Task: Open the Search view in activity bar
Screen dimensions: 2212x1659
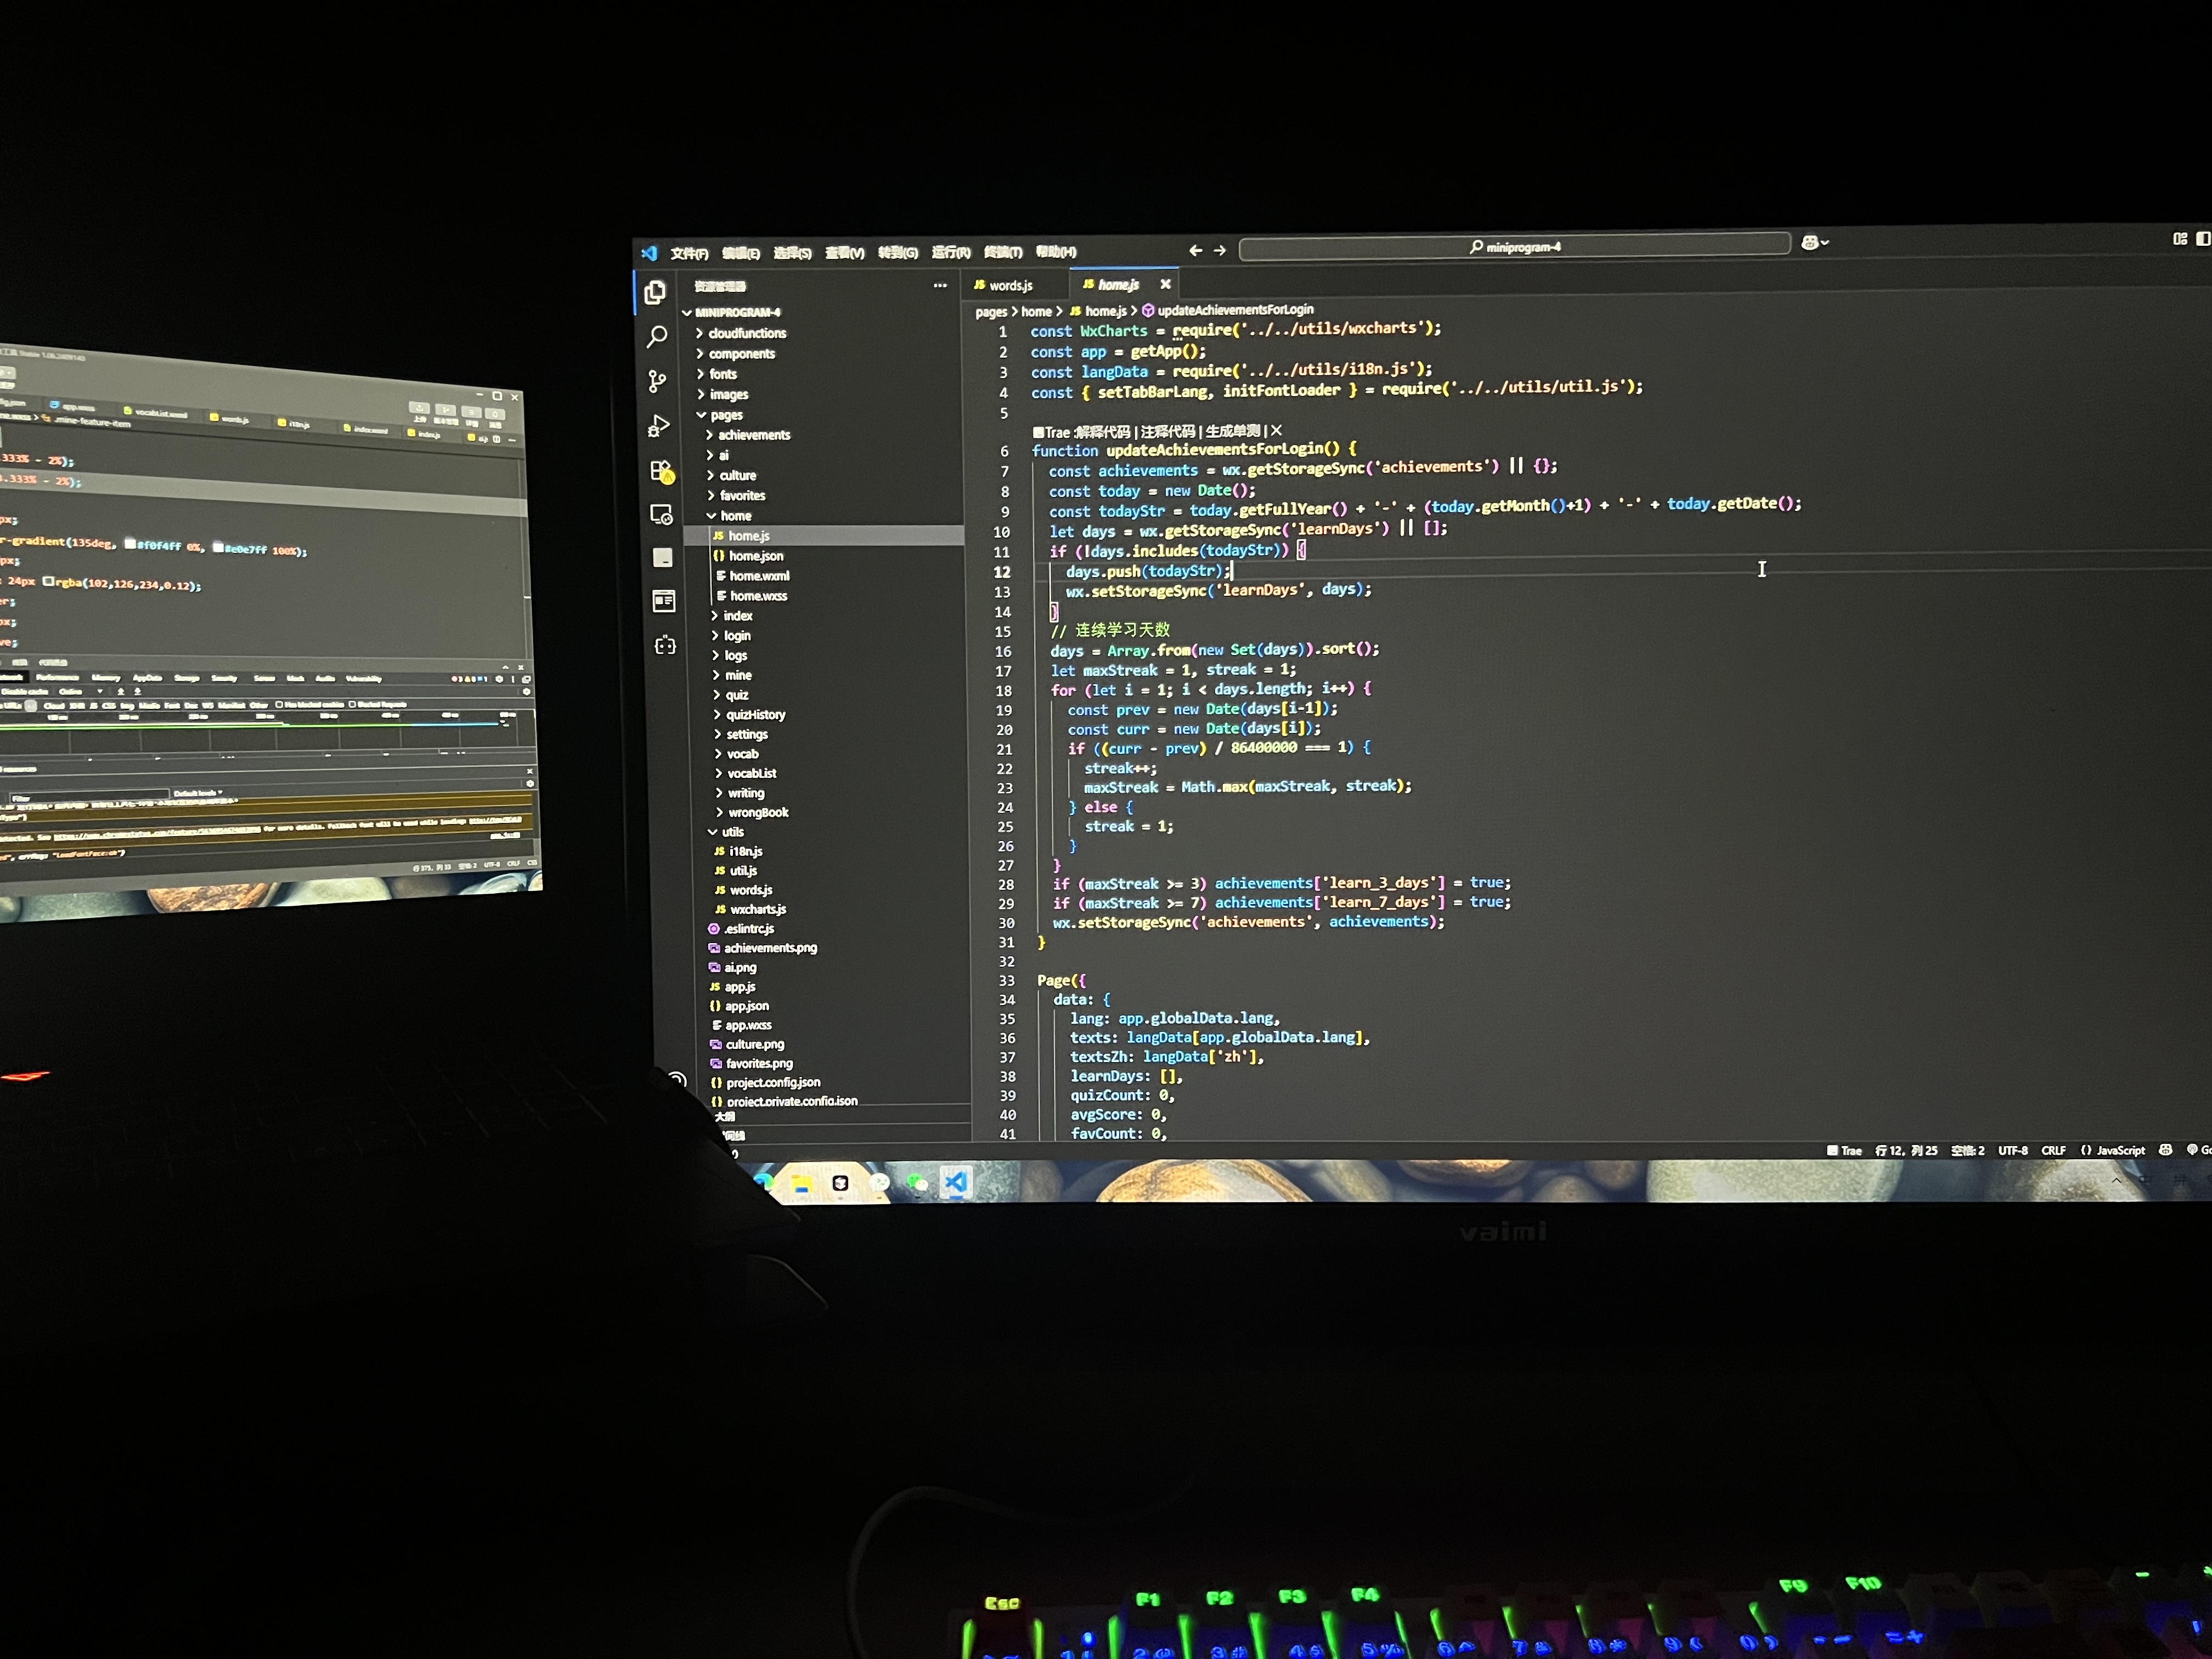Action: point(657,337)
